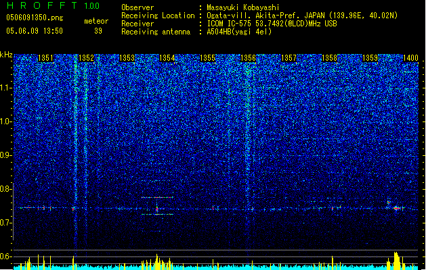The height and width of the screenshot is (270, 426).
Task: Click the strong red echo near 1400
Action: 397,209
